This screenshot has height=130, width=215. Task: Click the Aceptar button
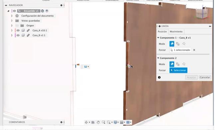point(191,77)
